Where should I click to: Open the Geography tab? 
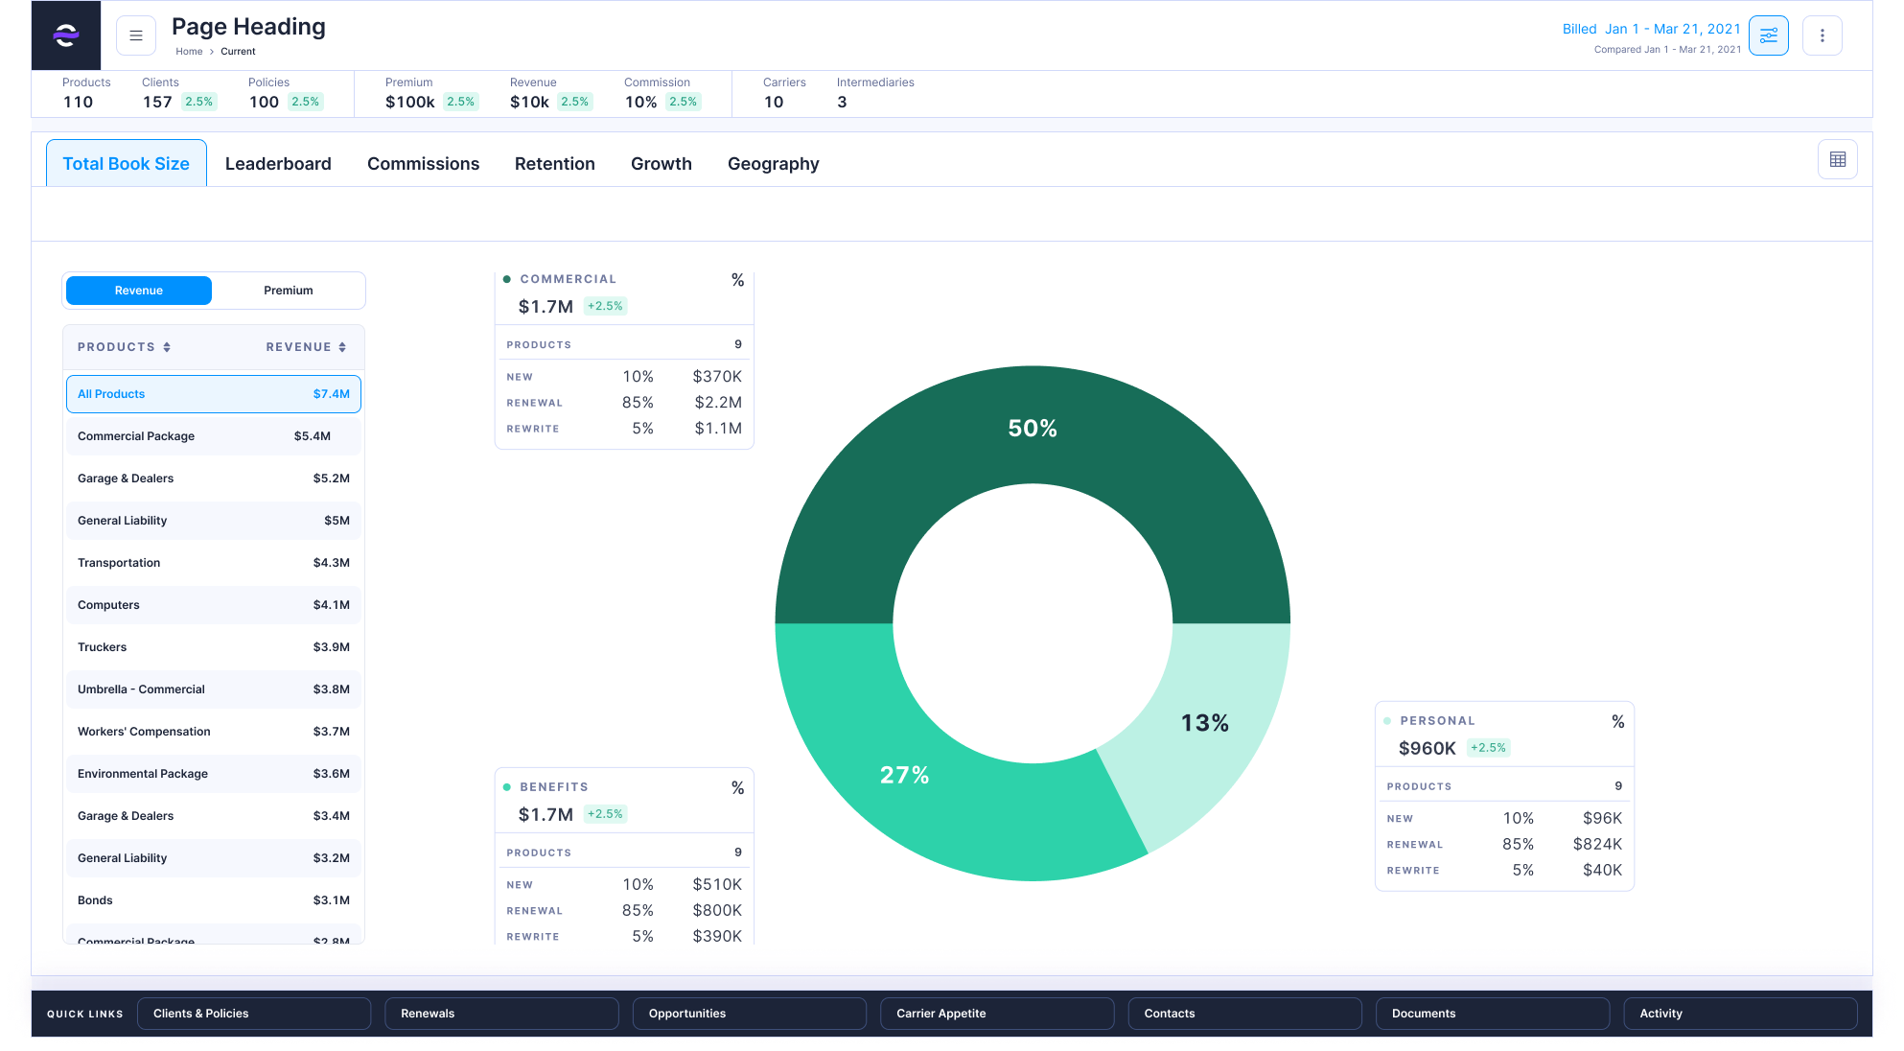[773, 164]
